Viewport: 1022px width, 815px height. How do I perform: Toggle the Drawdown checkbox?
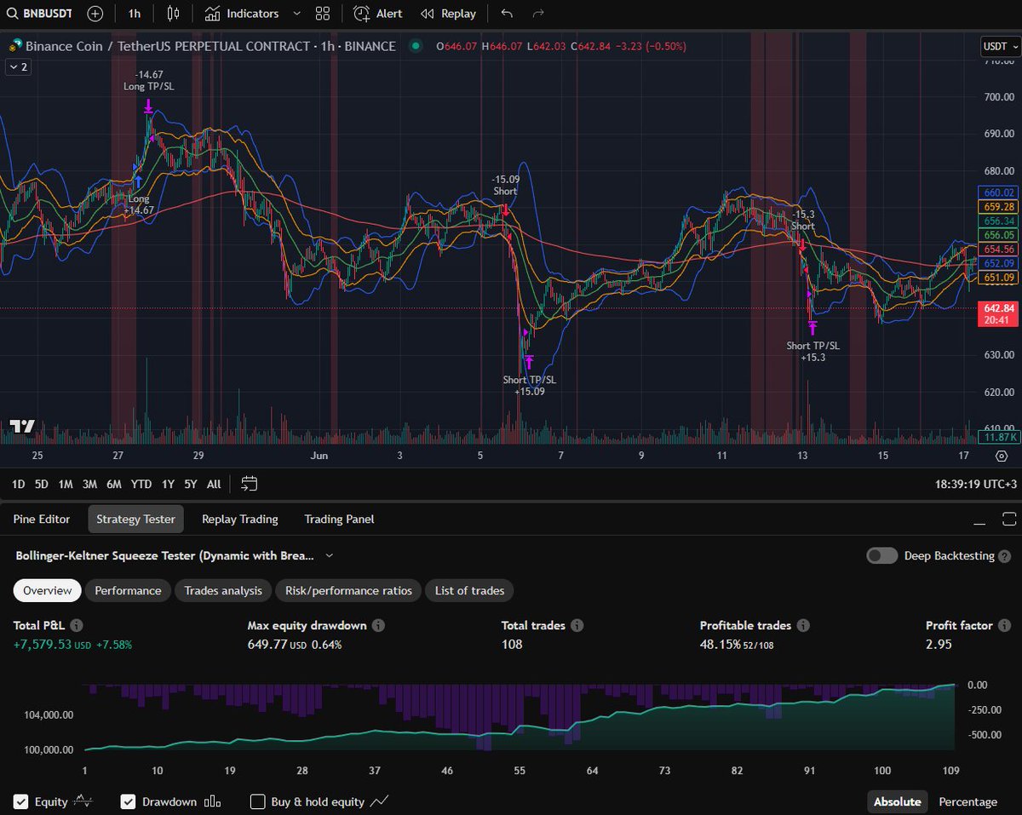(x=128, y=801)
